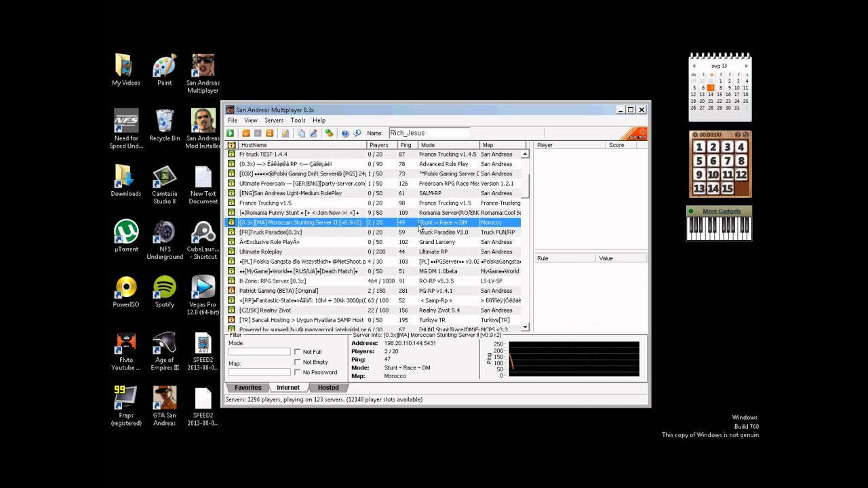Click the blue Help question mark icon
This screenshot has width=868, height=488.
(345, 134)
